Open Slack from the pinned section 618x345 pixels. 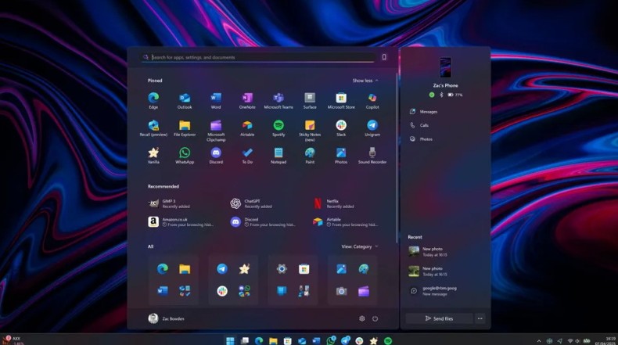341,126
